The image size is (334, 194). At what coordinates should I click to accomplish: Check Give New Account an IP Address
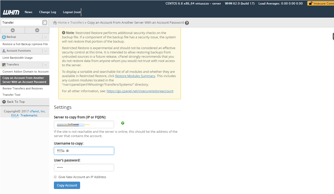[x=55, y=177]
